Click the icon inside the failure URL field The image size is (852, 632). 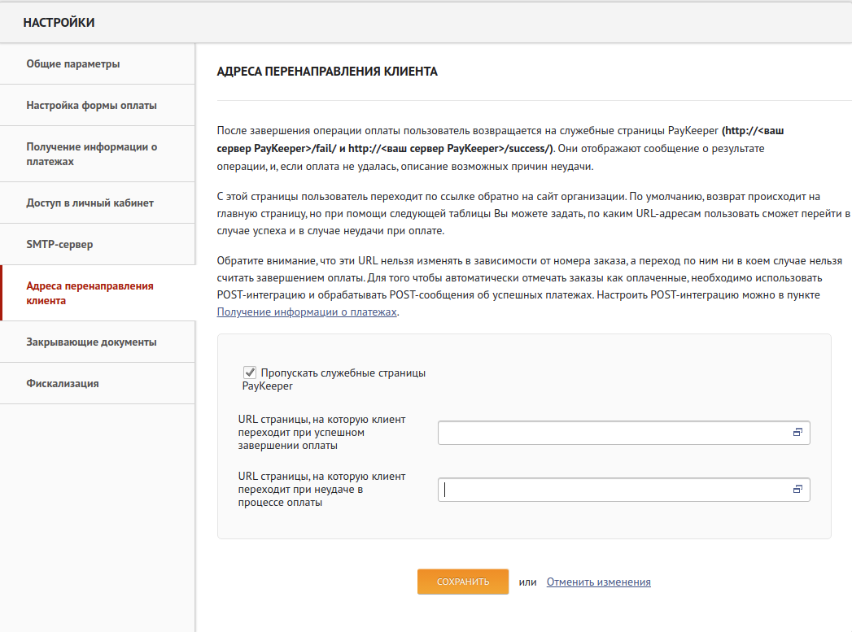point(797,490)
